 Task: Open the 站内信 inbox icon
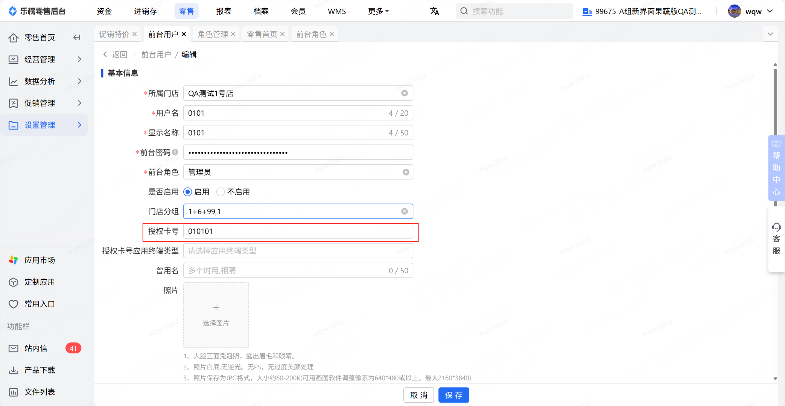coord(14,348)
